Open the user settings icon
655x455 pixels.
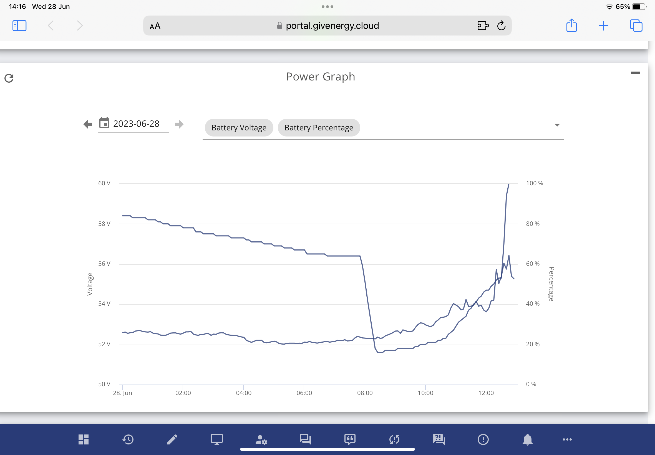261,439
